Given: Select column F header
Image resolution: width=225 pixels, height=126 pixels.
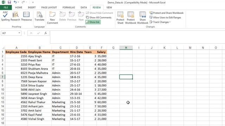Looking at the screenshot, I should pos(102,48).
